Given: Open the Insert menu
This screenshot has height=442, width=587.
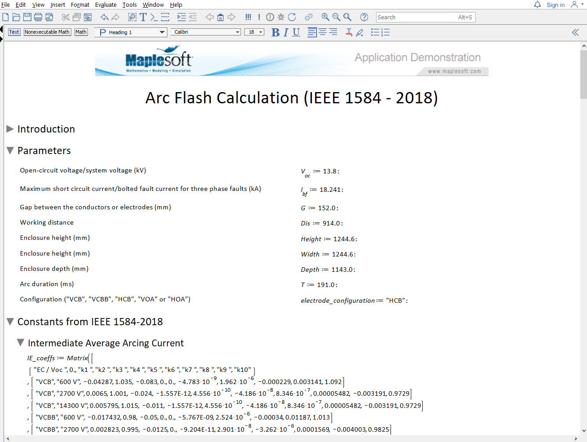Looking at the screenshot, I should point(57,4).
